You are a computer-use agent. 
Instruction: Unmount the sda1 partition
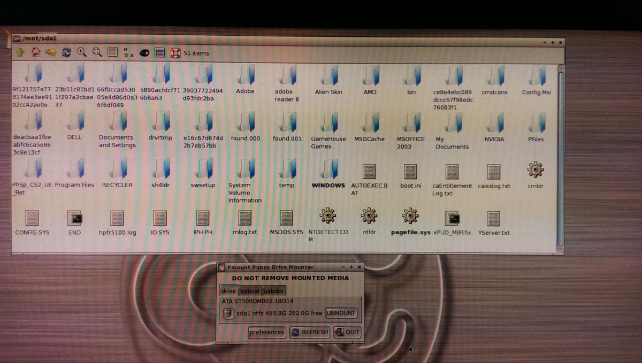click(x=341, y=313)
